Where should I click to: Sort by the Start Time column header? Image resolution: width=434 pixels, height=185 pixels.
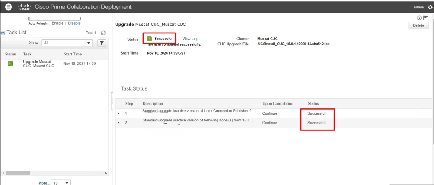pos(73,54)
